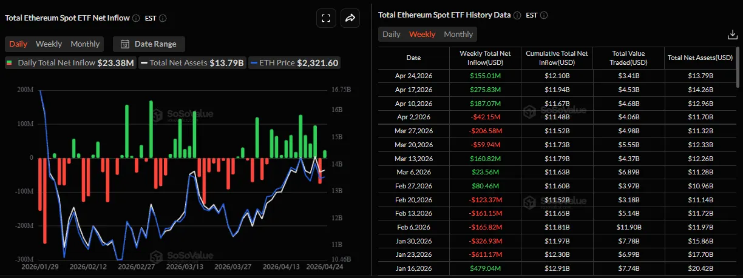Toggle ETH Price line on chart
This screenshot has height=278, width=743.
pyautogui.click(x=294, y=62)
